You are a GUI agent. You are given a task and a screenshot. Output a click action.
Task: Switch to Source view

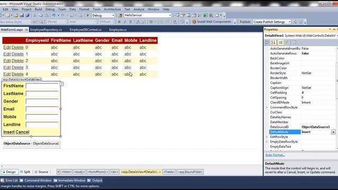point(41,172)
